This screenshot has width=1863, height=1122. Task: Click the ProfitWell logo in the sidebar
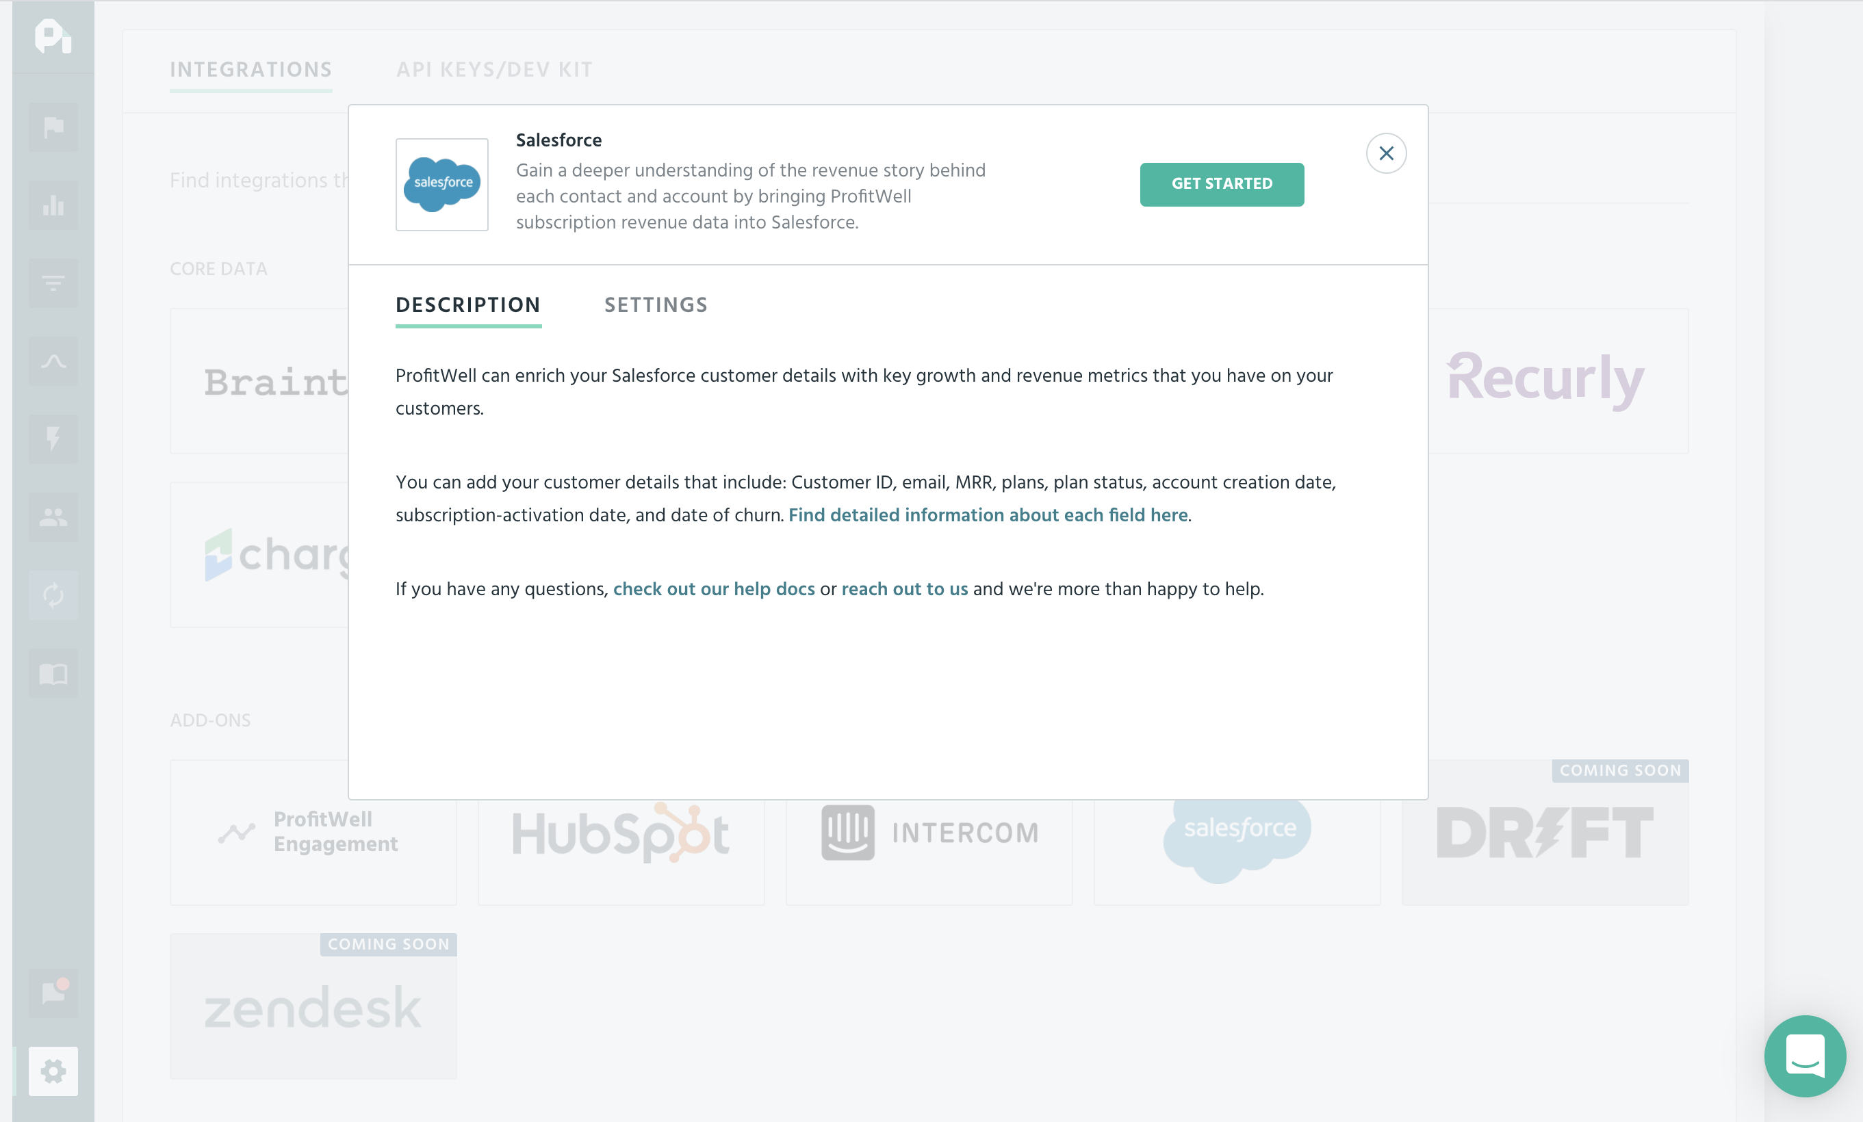coord(53,36)
